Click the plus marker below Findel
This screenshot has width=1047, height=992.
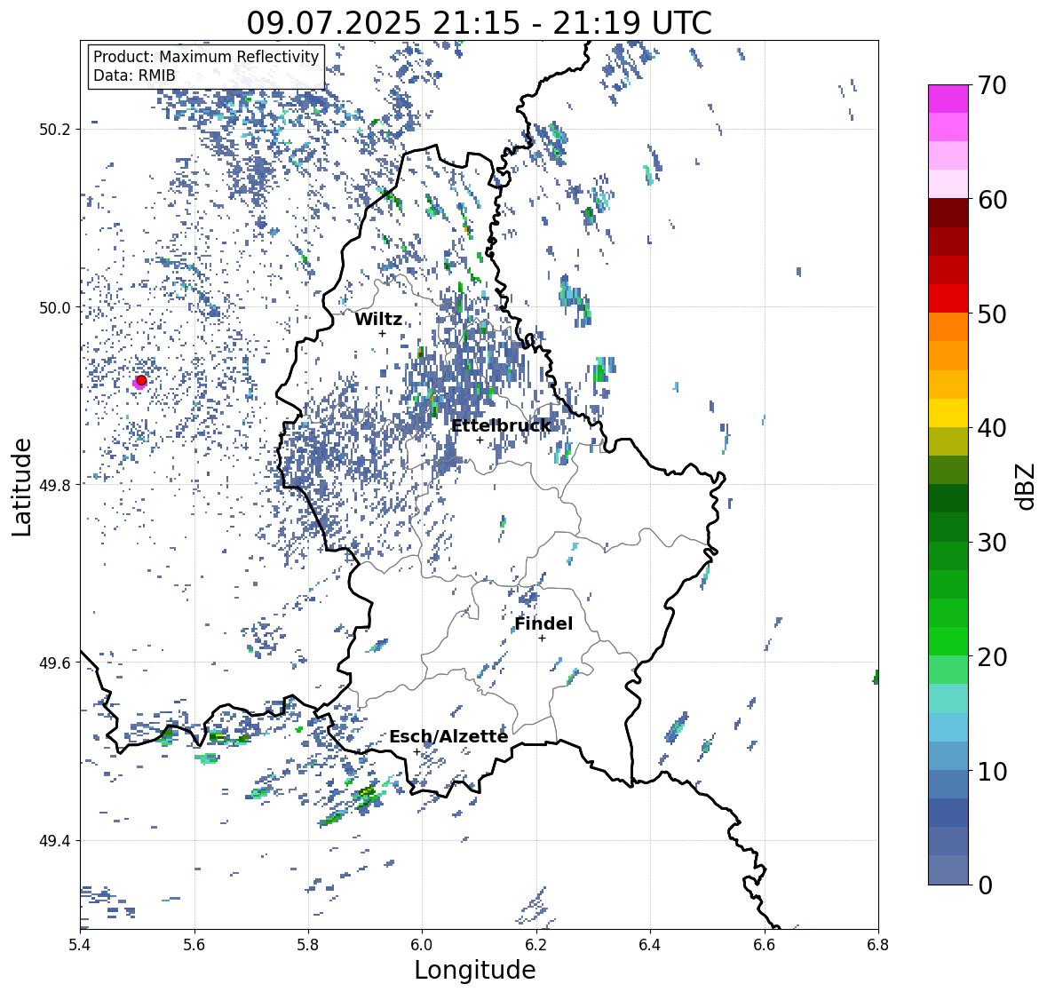(543, 639)
